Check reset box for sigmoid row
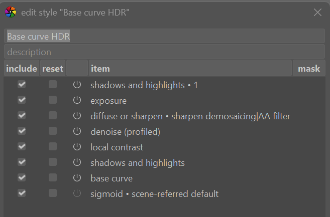This screenshot has height=217, width=330. (53, 193)
